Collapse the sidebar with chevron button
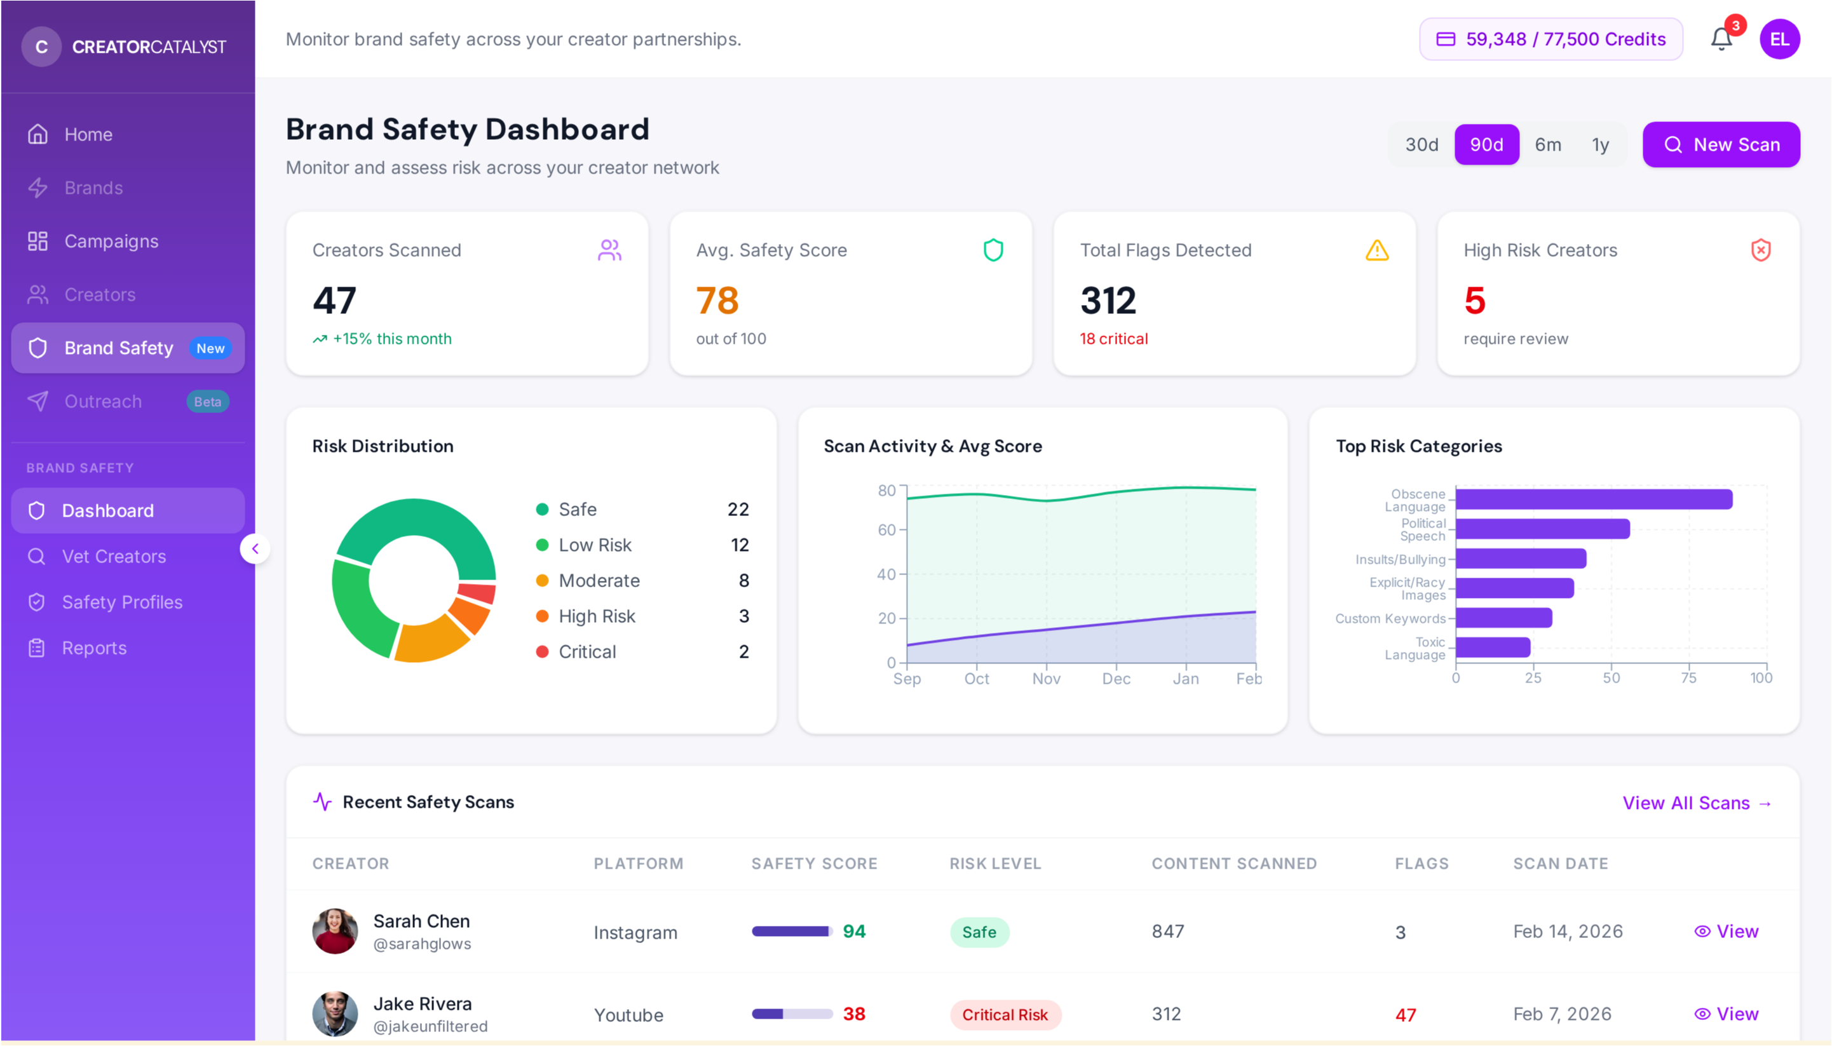The height and width of the screenshot is (1046, 1832). click(255, 549)
